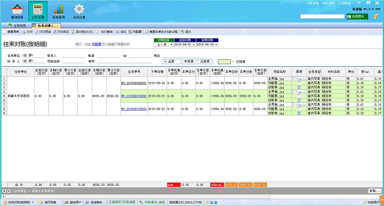Click the 定制... button at bottom right
The height and width of the screenshot is (206, 384).
pyautogui.click(x=374, y=191)
